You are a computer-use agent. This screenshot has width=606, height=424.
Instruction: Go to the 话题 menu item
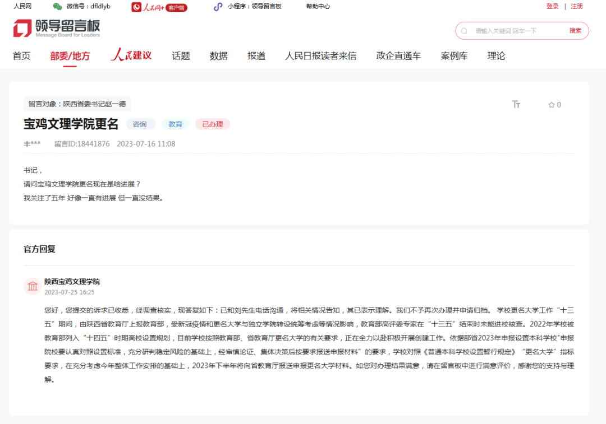(181, 56)
